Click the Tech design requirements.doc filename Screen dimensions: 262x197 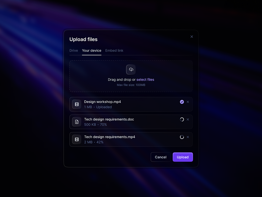109,119
